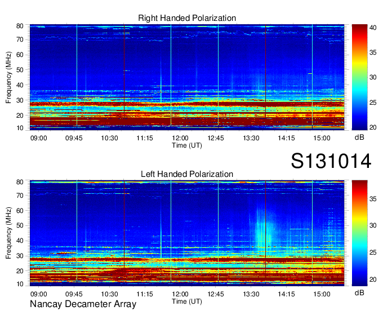Click 40 MHz tick on Left Handed frequency axis

(x=20, y=241)
